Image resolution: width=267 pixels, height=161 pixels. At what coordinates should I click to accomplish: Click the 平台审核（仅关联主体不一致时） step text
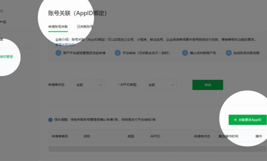(146, 53)
